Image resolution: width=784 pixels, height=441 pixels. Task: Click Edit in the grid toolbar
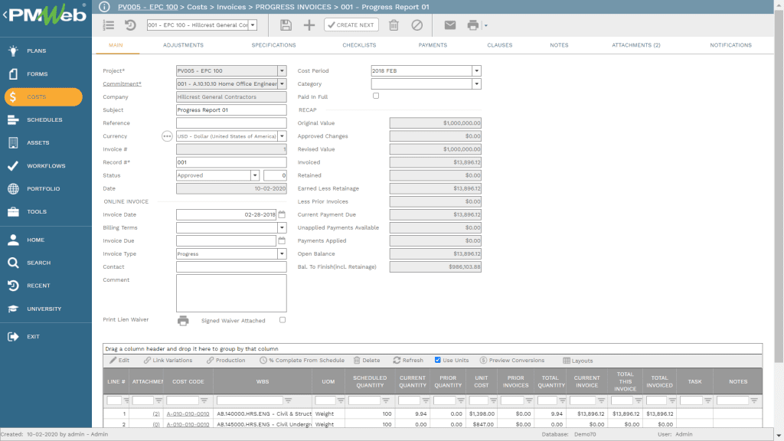tap(119, 361)
